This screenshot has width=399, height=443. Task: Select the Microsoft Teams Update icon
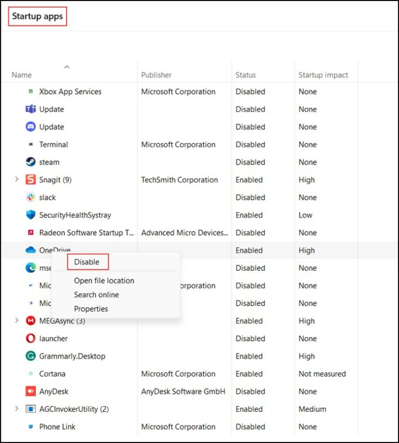pos(31,109)
